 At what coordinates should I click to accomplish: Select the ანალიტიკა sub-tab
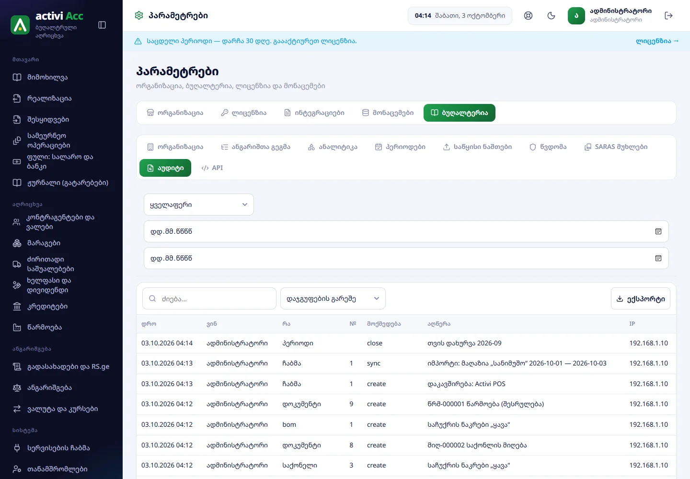click(333, 147)
